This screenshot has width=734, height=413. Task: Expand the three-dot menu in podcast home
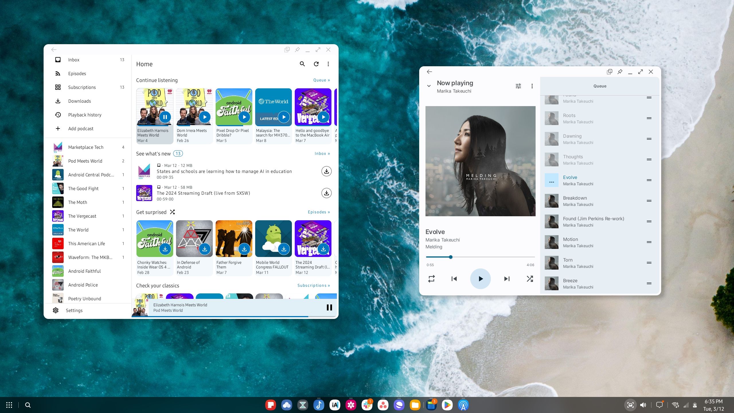tap(328, 64)
